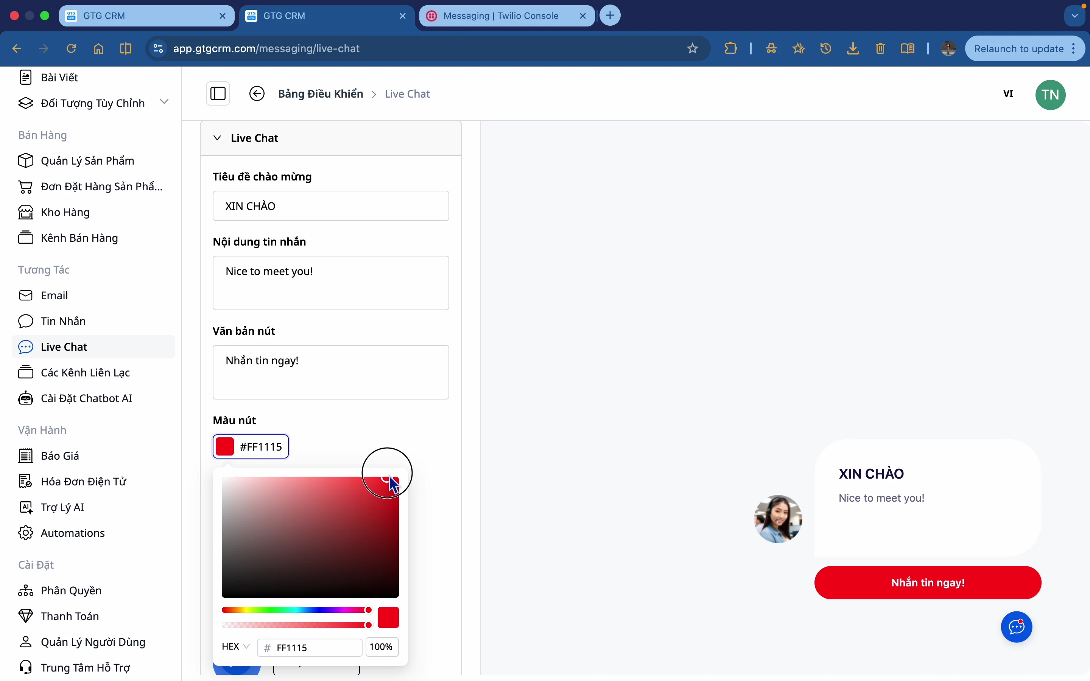1090x681 pixels.
Task: Open the Email section in sidebar
Action: [x=54, y=295]
